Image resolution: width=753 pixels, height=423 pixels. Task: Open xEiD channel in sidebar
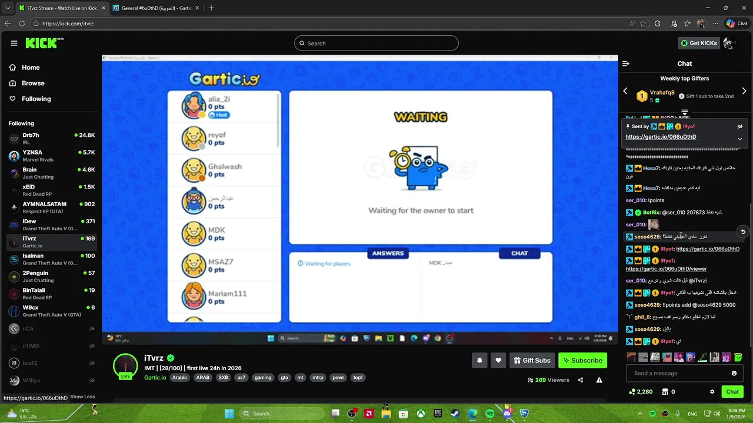tap(52, 190)
